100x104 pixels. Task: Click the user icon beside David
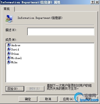(x=9, y=49)
